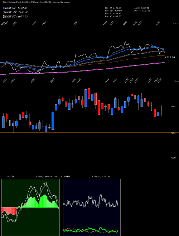
Task: Click the chart title mentioning MunafaSutra.com
Action: tap(36, 2)
